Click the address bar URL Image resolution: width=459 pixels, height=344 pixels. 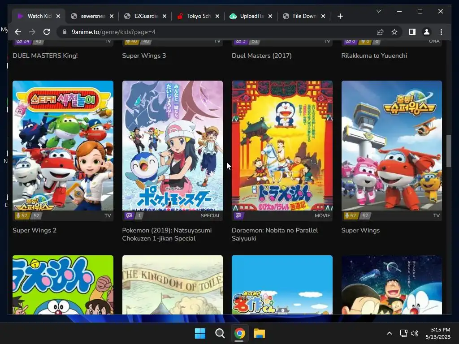[x=113, y=32]
